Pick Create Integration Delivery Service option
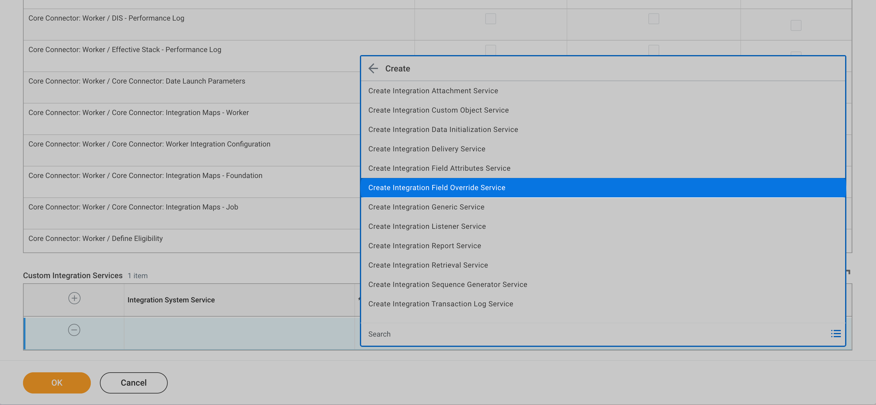This screenshot has height=405, width=876. coord(426,149)
